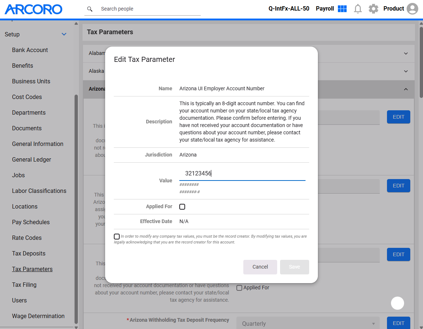Viewport: 423px width, 329px height.
Task: Click the Q-IntFx-ALL-50 company name
Action: tap(289, 9)
